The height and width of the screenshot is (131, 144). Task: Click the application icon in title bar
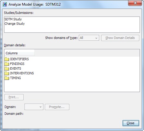(x=5, y=4)
